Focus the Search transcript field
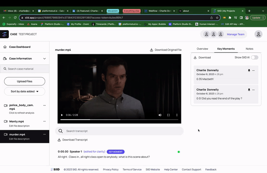The width and height of the screenshot is (267, 173). point(119,131)
